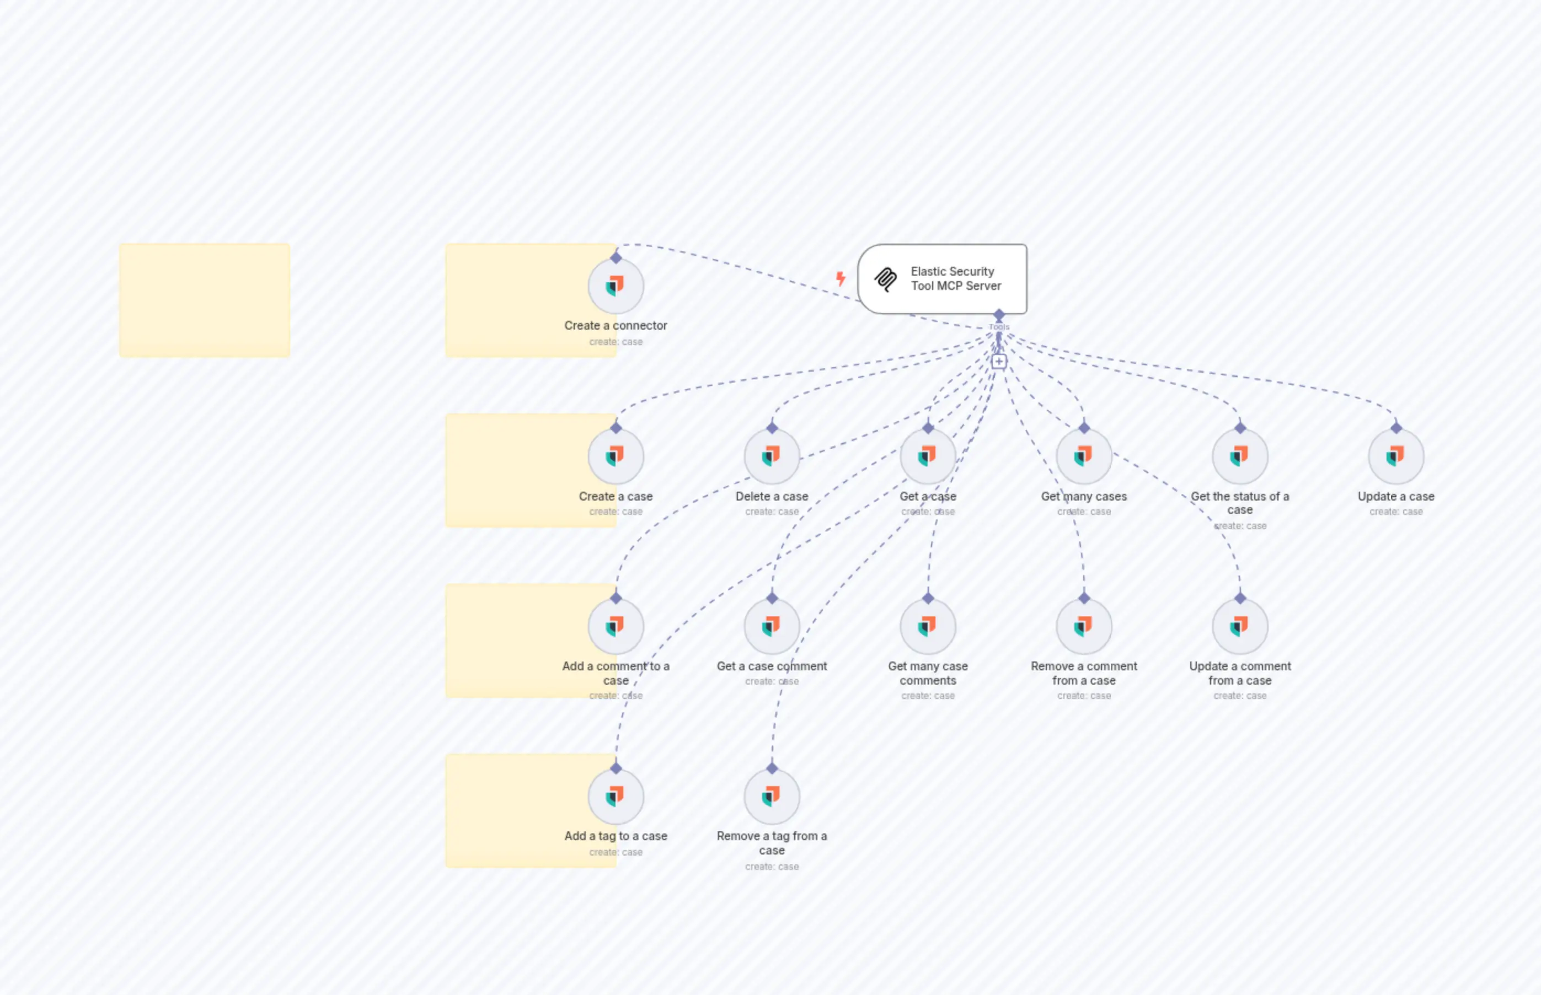Viewport: 1541px width, 995px height.
Task: Open the Get many case comments node
Action: click(x=928, y=626)
